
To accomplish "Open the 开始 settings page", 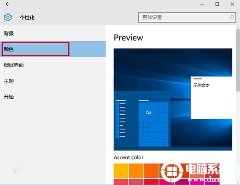I will [53, 97].
